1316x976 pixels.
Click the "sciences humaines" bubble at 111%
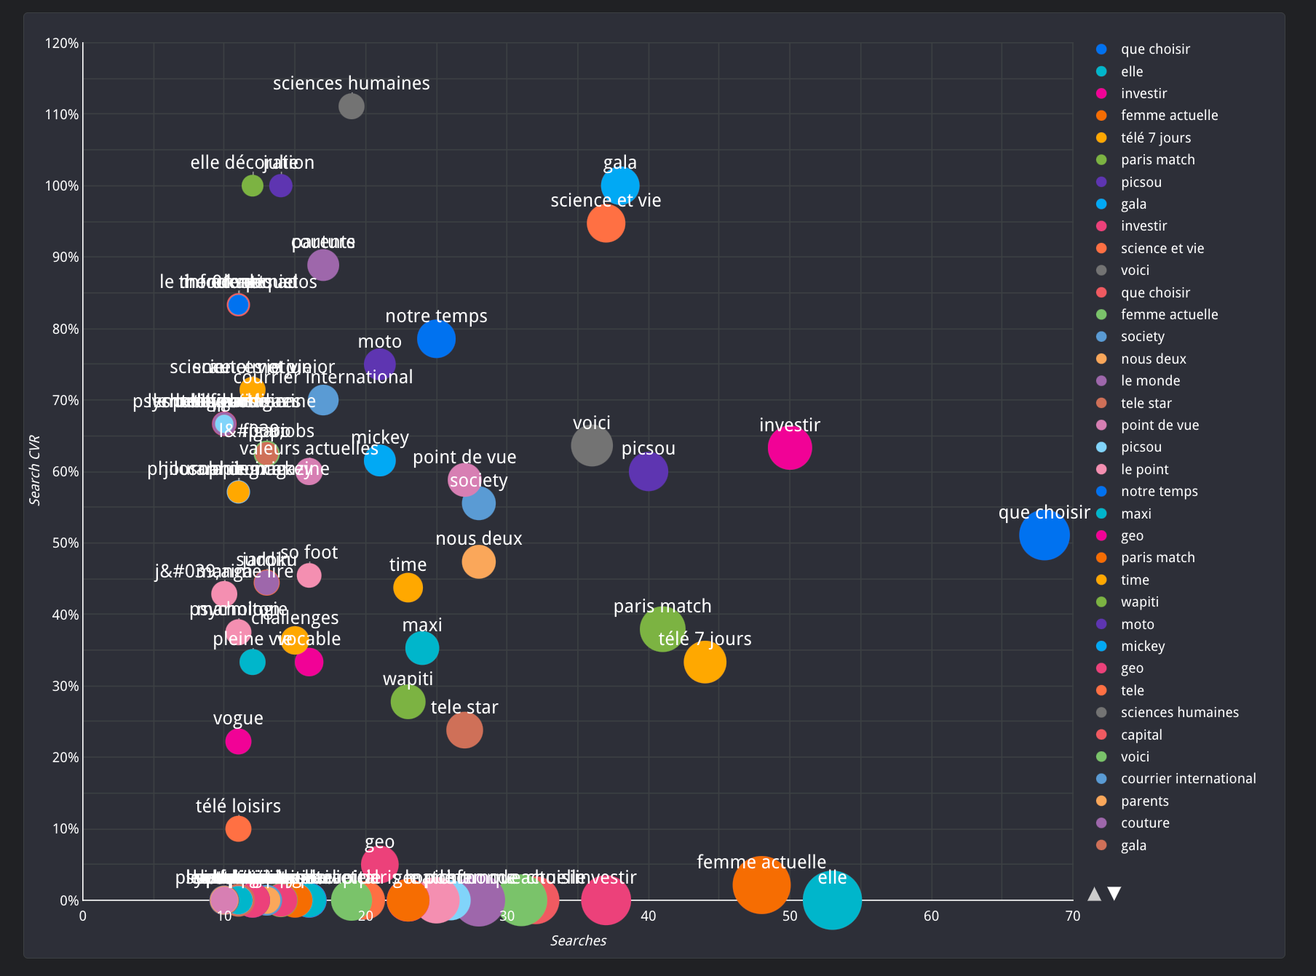pos(350,105)
